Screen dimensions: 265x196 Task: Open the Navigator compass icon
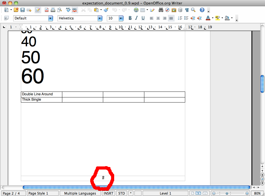pyautogui.click(x=167, y=10)
